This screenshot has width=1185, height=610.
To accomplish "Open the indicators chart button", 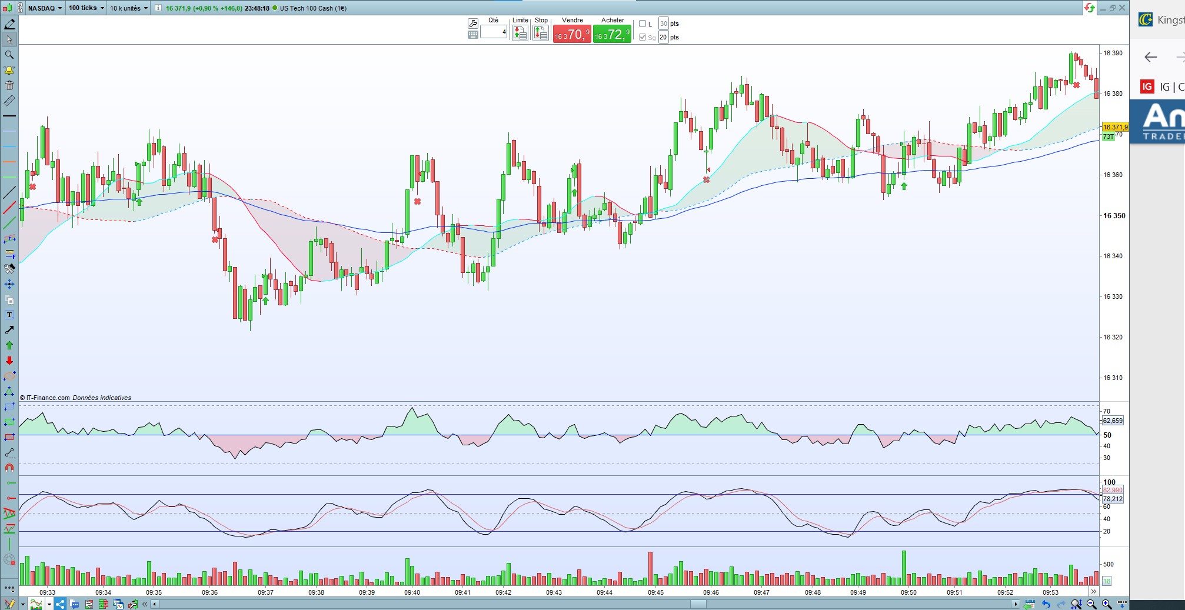I will [36, 604].
